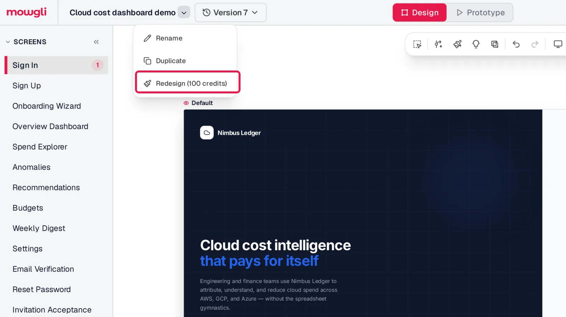Open the Settings screen
Viewport: 566px width, 317px height.
click(57, 249)
